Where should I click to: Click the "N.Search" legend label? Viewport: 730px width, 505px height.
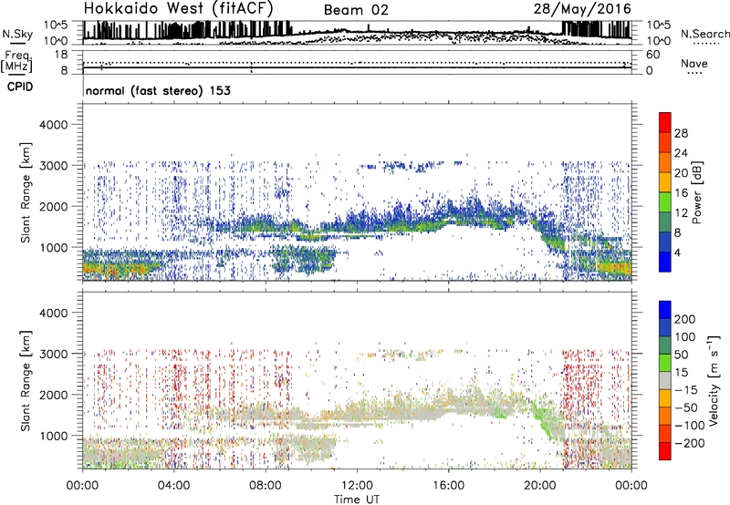pyautogui.click(x=704, y=34)
